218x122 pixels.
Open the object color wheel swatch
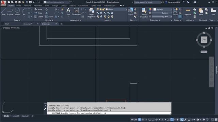coord(150,9)
